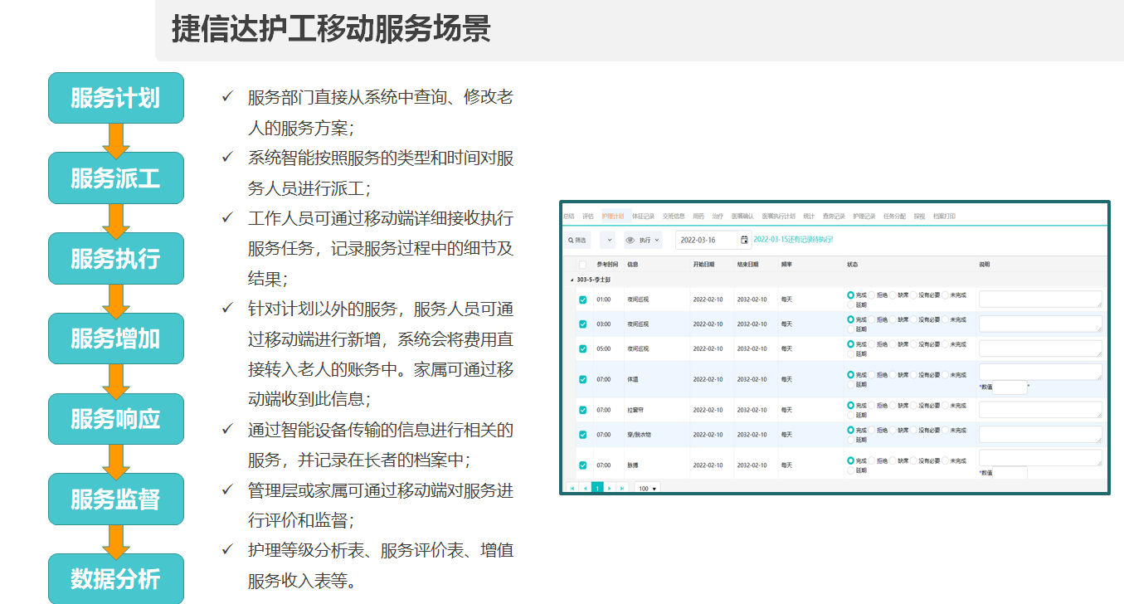This screenshot has height=604, width=1124.
Task: Open the 护理记录 tab
Action: click(864, 217)
